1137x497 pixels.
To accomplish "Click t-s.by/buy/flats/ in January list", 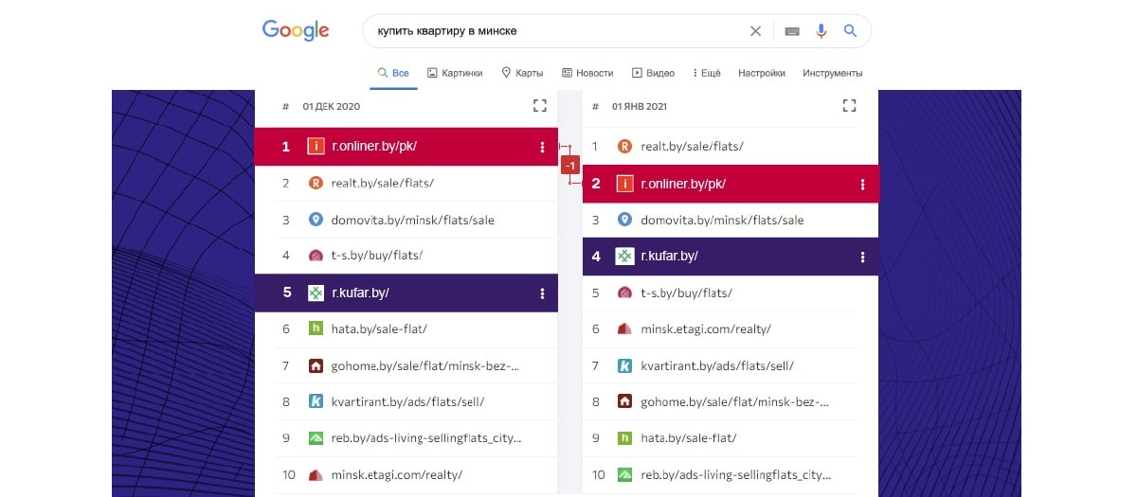I will [x=687, y=293].
